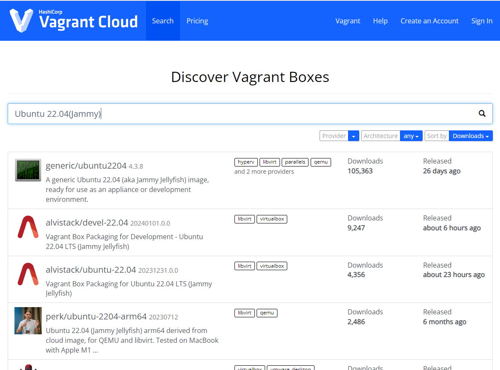Click virtualbox tag on alvistack/devel-22.04
This screenshot has width=500, height=370.
tap(271, 219)
